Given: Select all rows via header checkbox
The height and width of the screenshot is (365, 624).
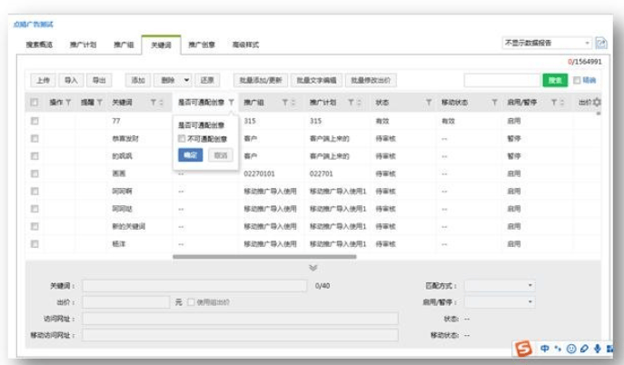Looking at the screenshot, I should coord(35,103).
